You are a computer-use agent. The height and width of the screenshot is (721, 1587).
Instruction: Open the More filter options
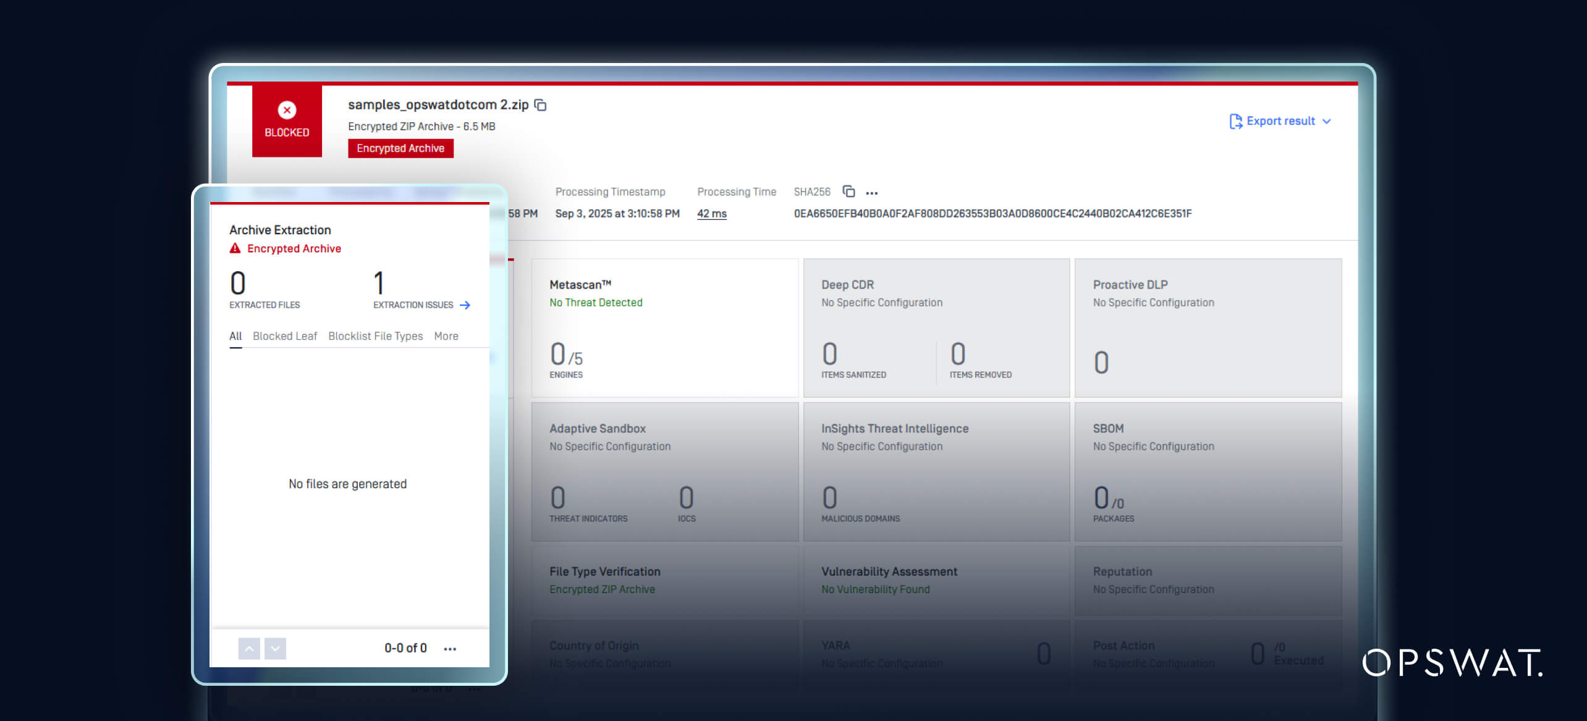click(446, 336)
